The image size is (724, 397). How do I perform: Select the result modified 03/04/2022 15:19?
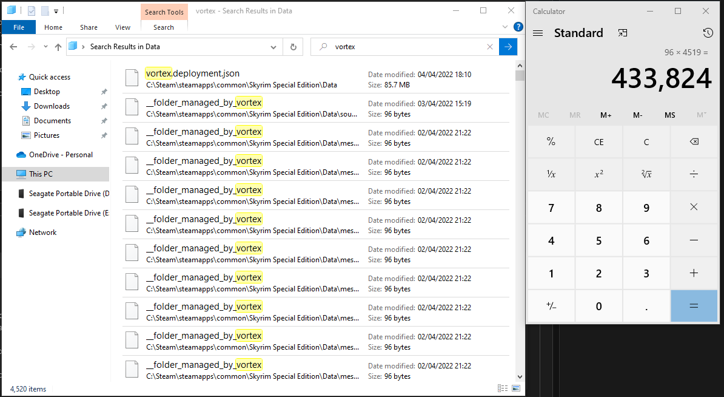point(316,108)
